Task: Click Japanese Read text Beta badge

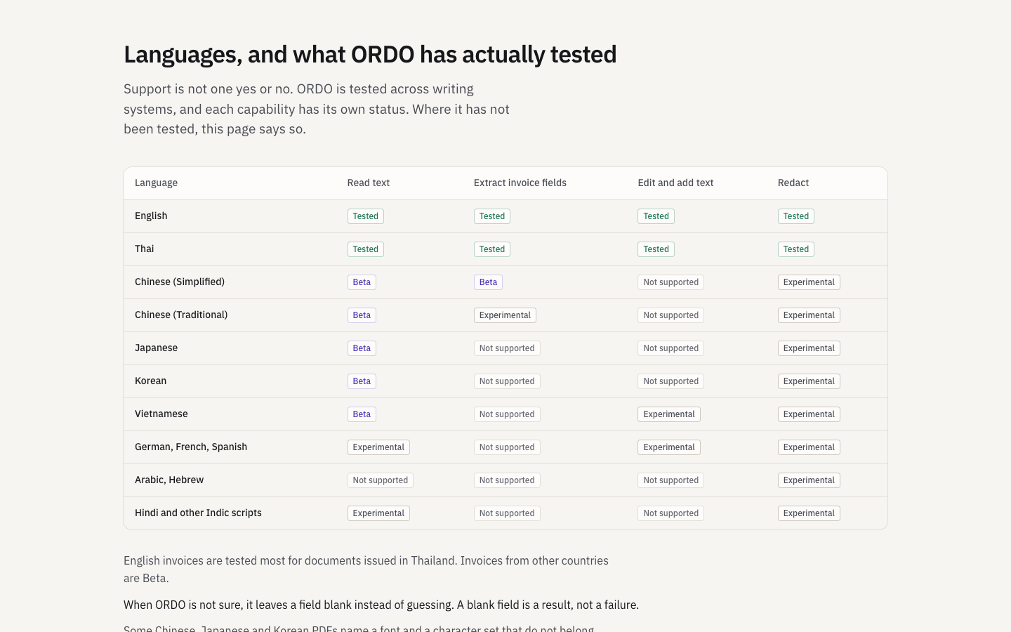Action: click(x=362, y=348)
